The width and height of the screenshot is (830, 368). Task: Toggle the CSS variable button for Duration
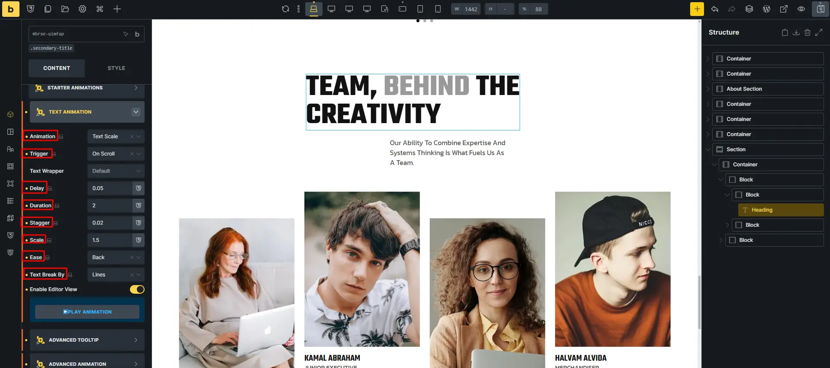click(x=139, y=206)
